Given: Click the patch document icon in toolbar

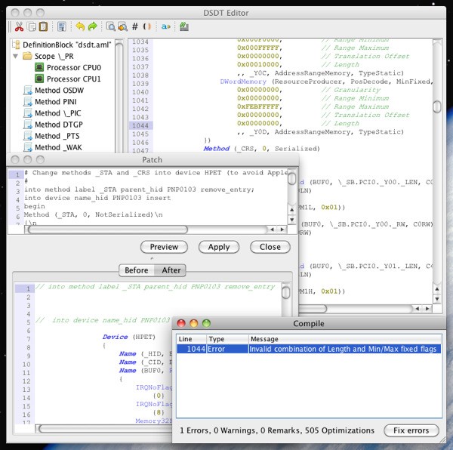Looking at the screenshot, I should click(x=62, y=26).
